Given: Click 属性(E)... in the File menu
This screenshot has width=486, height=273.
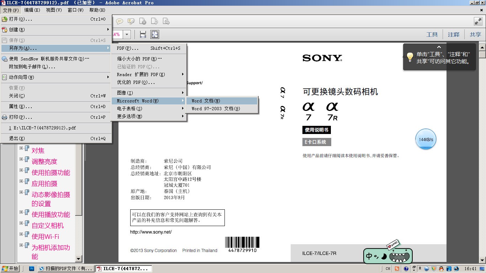Looking at the screenshot, I should click(x=56, y=107).
